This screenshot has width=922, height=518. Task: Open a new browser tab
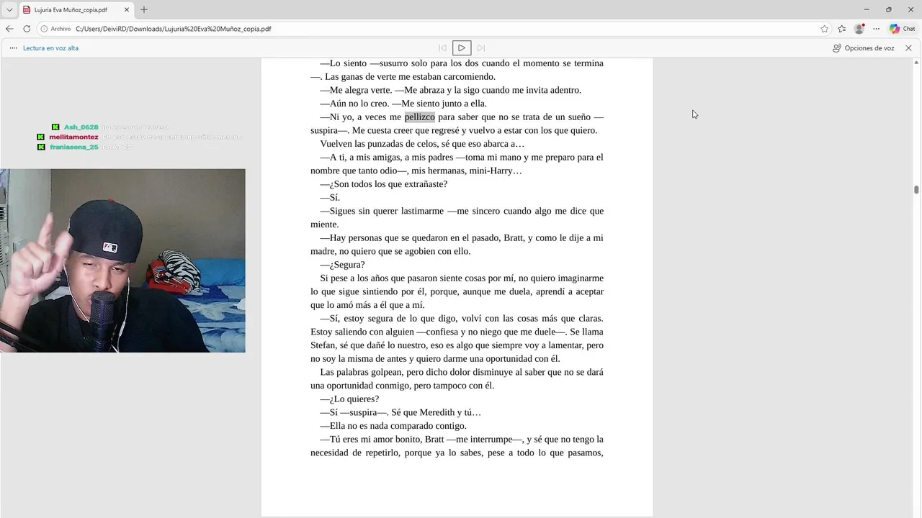coord(144,10)
